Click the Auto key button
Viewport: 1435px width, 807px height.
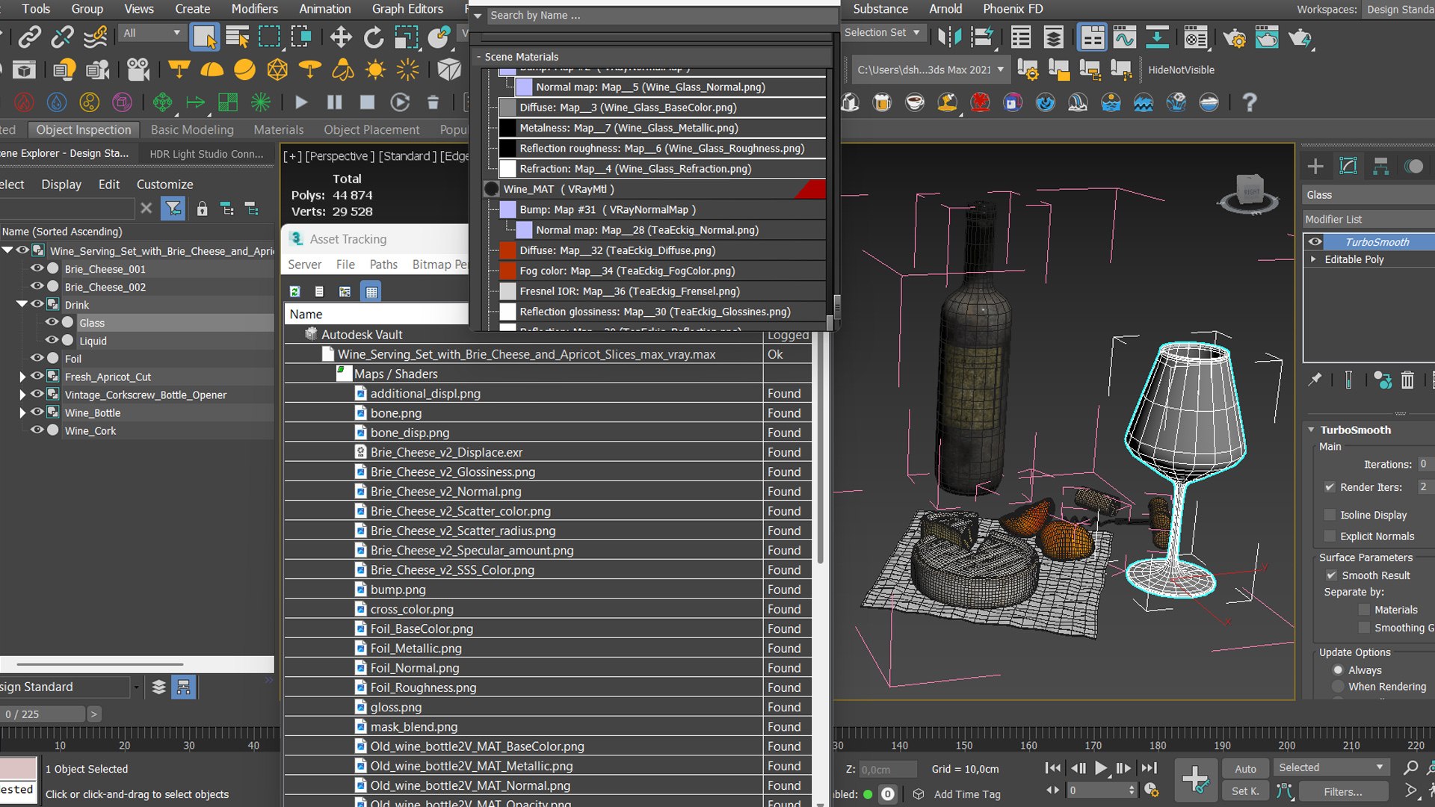tap(1245, 768)
